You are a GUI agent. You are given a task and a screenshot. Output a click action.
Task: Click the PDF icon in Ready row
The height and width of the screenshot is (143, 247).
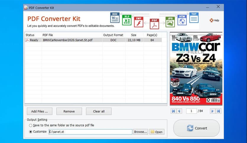tap(27, 40)
